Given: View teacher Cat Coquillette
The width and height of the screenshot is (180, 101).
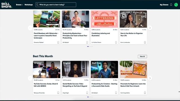Looking at the screenshot, I should click(x=125, y=93).
